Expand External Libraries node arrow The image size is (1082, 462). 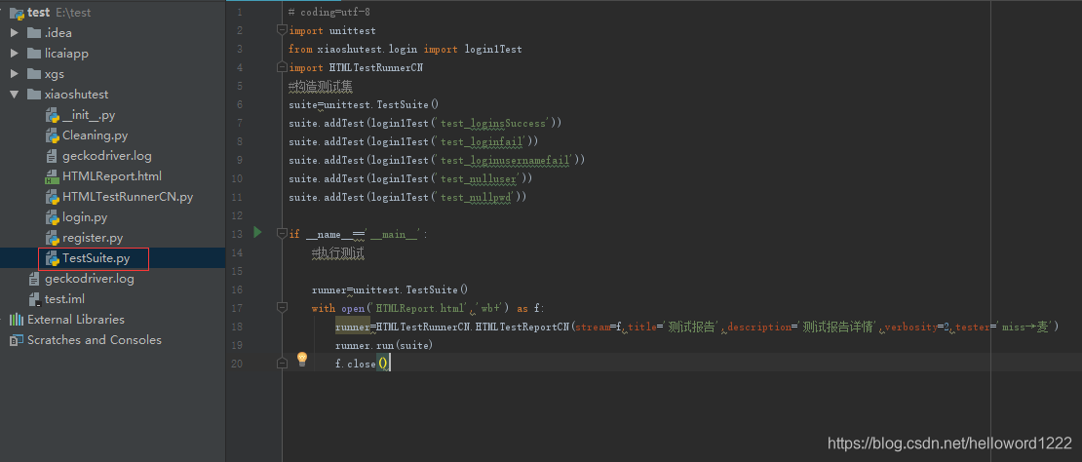(x=2, y=320)
